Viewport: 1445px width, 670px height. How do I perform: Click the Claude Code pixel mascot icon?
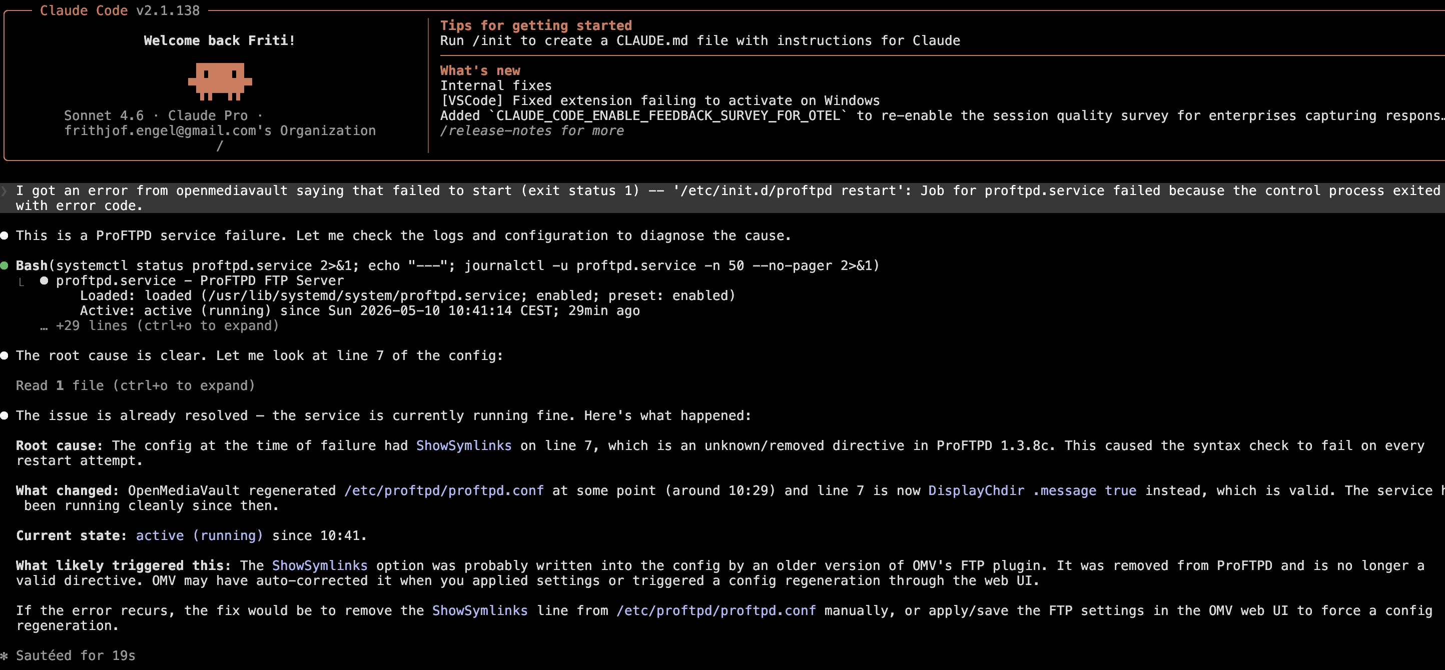(x=220, y=81)
